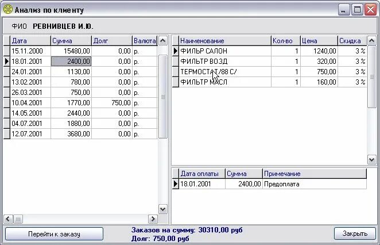Click the Валюта column header
380x245 pixels.
coord(145,41)
